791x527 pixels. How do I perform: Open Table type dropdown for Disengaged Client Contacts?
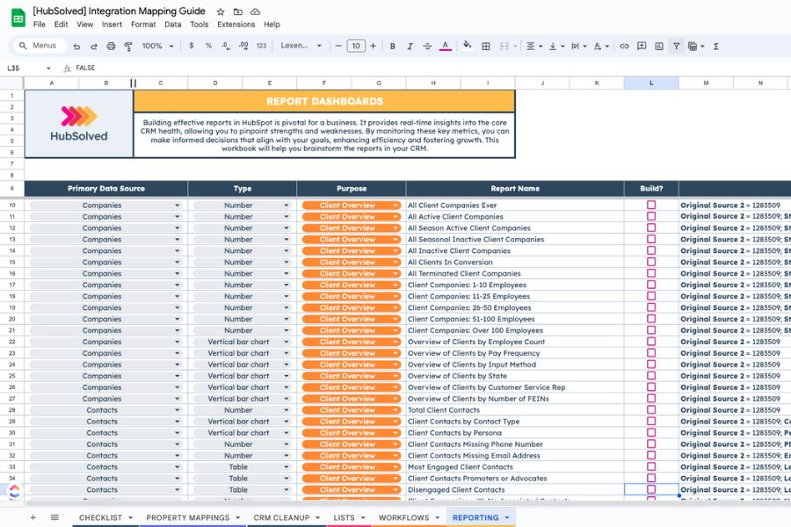[286, 490]
